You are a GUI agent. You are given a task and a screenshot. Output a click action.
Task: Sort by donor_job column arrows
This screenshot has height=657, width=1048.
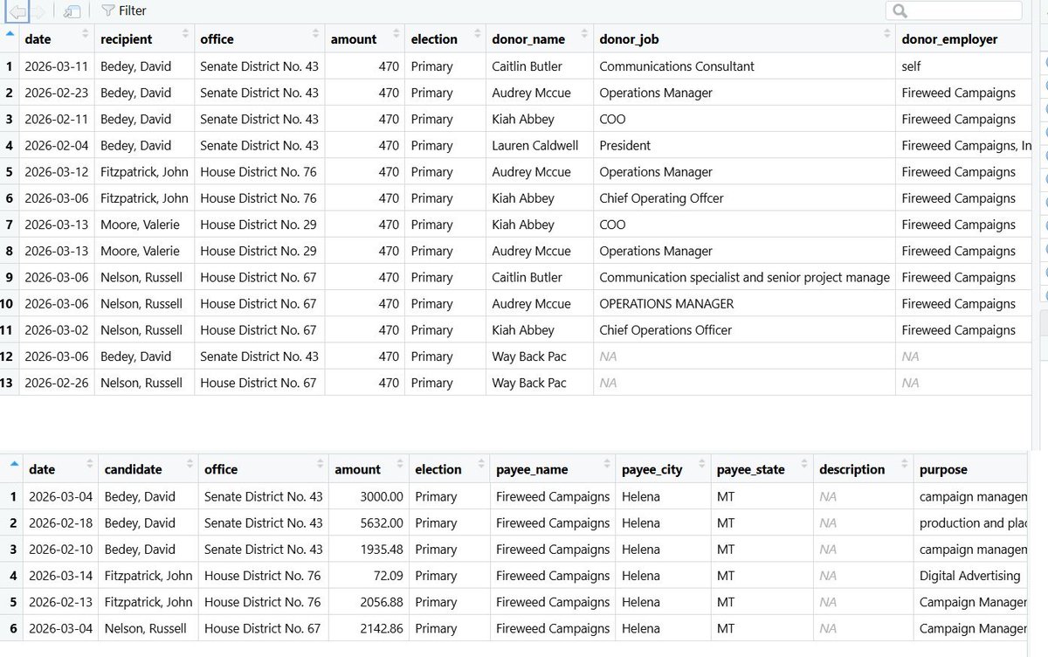[x=886, y=35]
